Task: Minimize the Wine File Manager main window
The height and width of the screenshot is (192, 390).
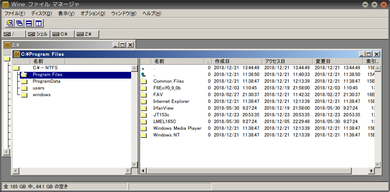Action: click(365, 5)
